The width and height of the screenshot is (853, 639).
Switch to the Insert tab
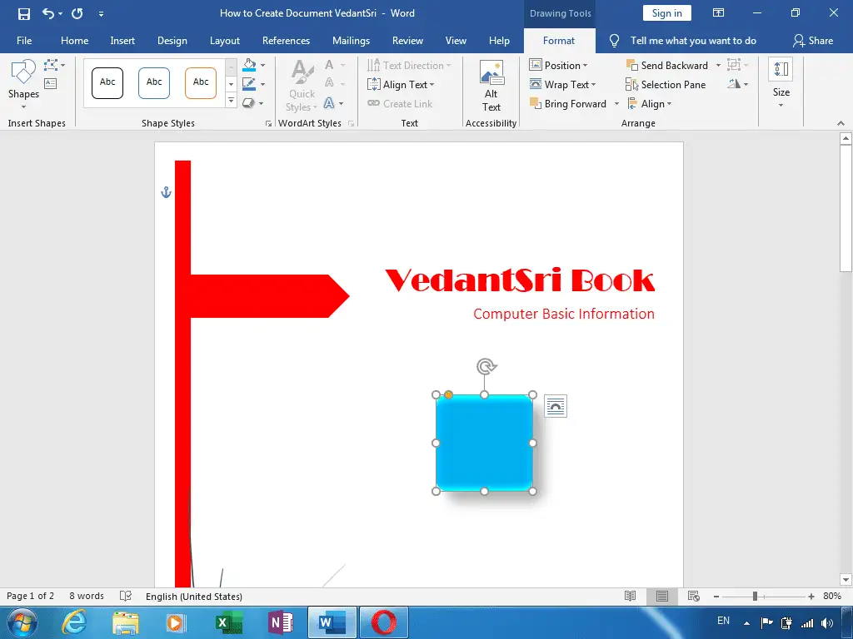tap(122, 41)
